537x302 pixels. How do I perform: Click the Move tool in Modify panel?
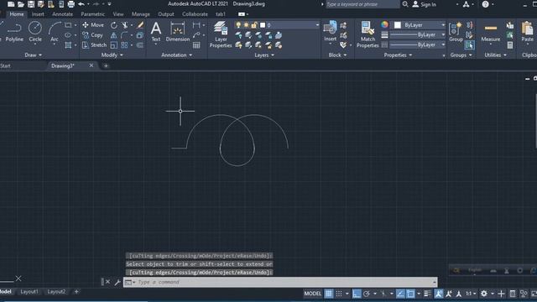(x=93, y=25)
